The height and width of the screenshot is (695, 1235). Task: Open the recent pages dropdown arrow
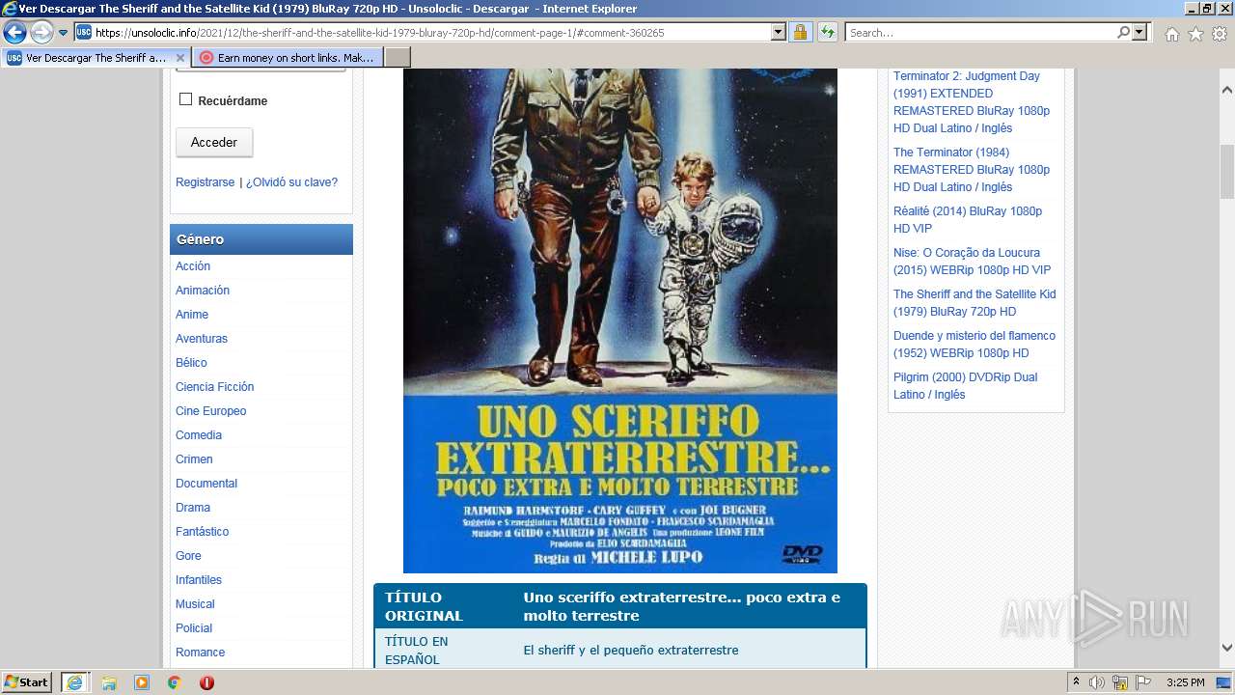click(64, 33)
